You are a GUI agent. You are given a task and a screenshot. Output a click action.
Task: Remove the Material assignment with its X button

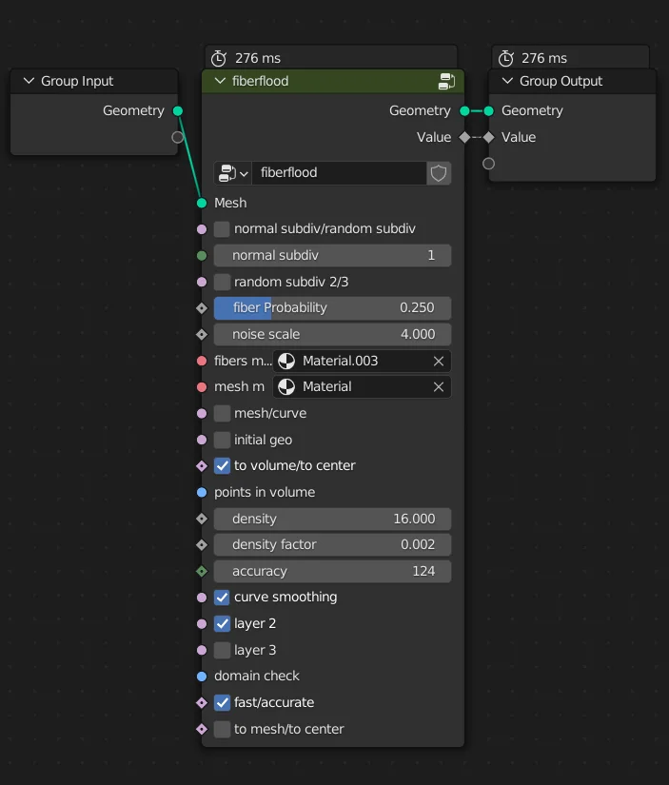[438, 387]
